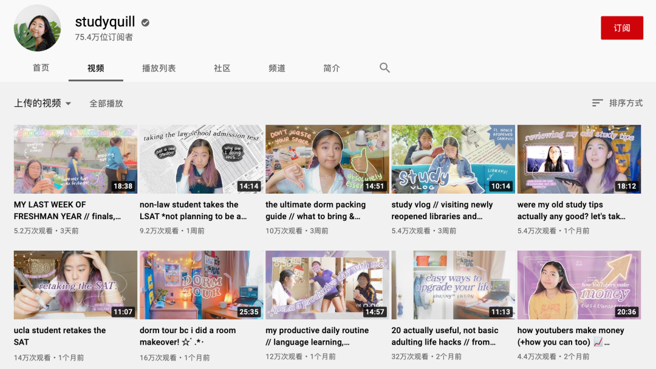The height and width of the screenshot is (369, 656).
Task: Click the 11:13 duration badge
Action: pyautogui.click(x=501, y=312)
